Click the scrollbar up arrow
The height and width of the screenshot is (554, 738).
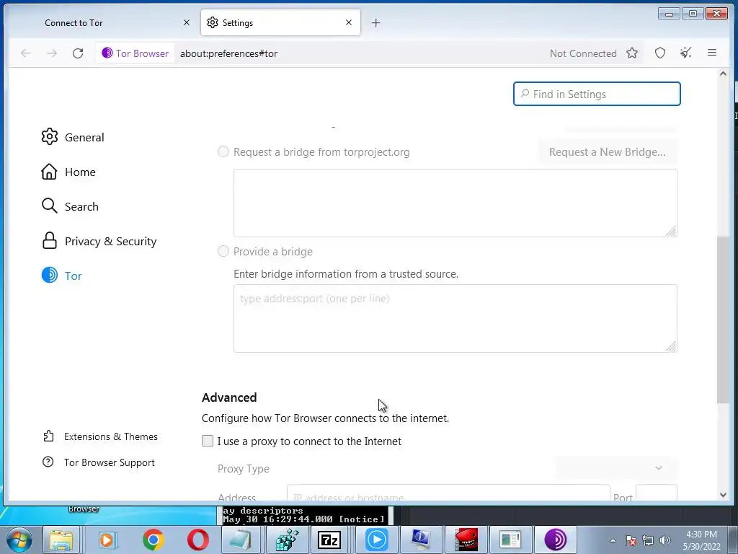pos(723,74)
